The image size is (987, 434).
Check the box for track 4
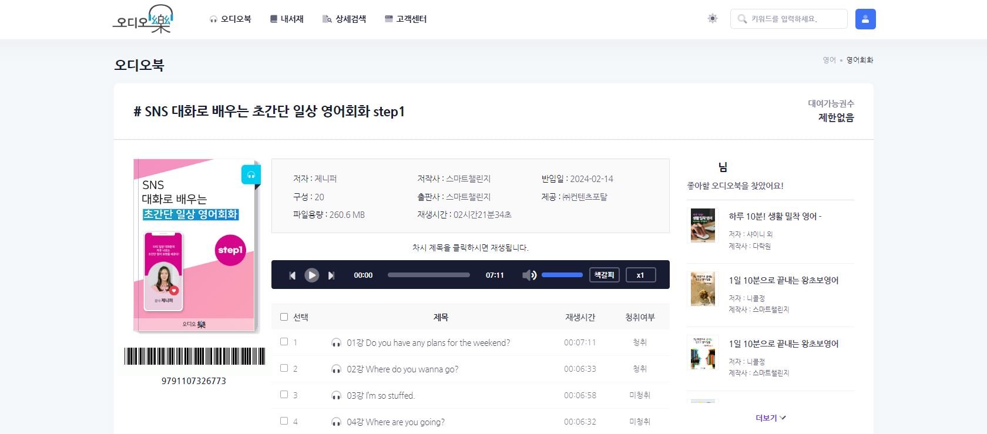(284, 421)
